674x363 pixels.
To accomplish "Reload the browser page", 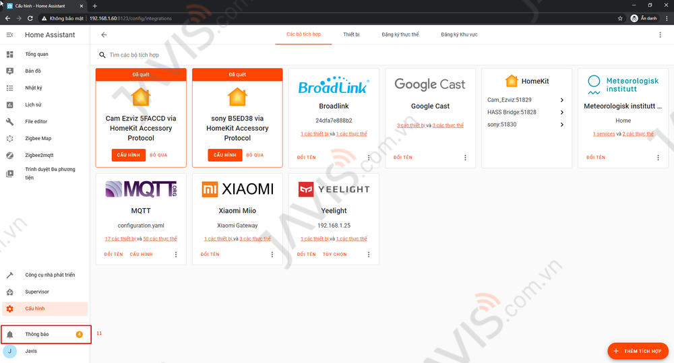I will click(30, 18).
